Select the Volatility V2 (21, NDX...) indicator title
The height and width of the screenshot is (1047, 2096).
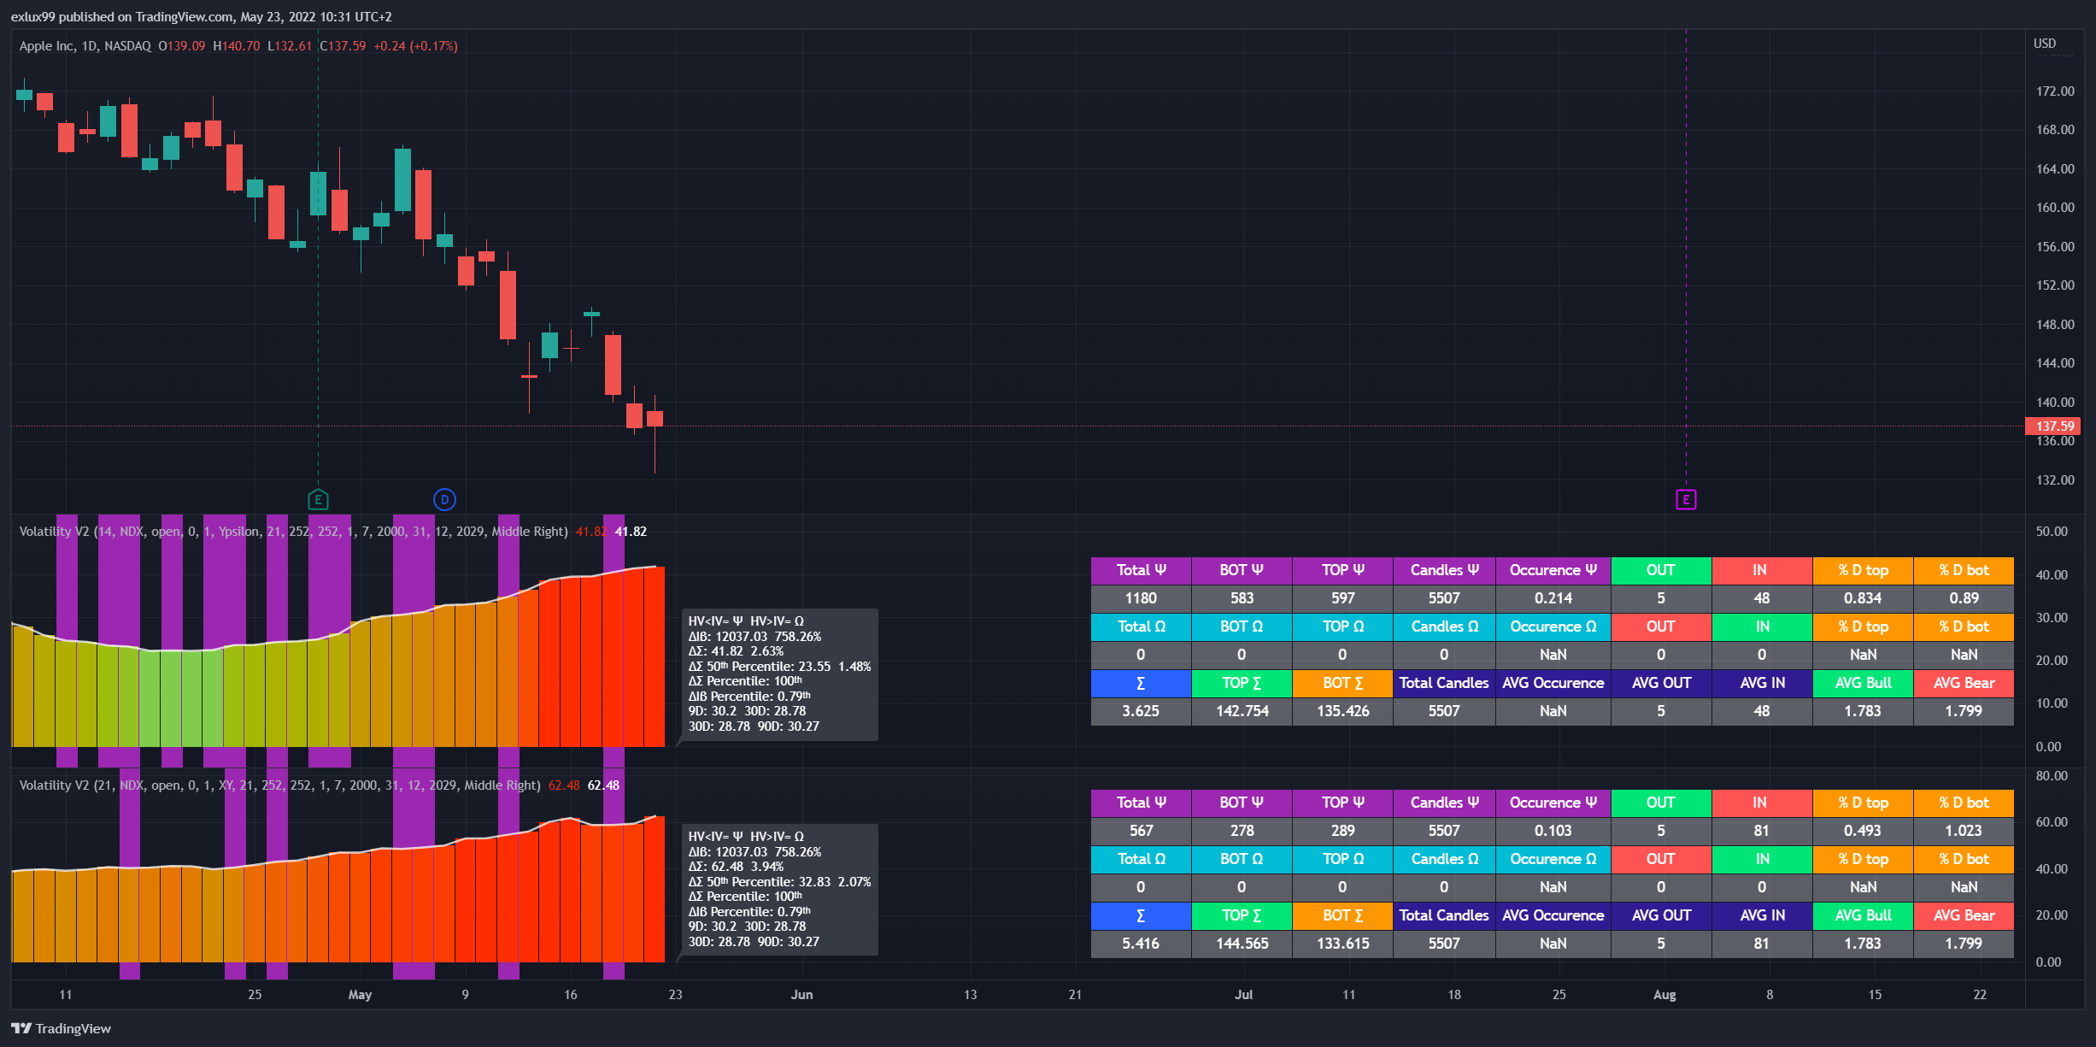(279, 785)
